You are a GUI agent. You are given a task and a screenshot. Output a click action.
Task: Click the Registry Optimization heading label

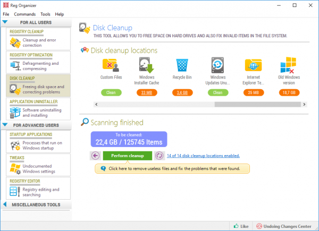[x=31, y=55]
